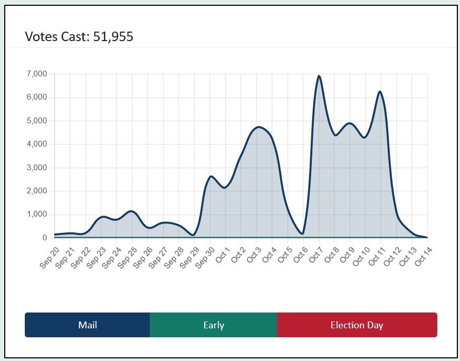The image size is (460, 361).
Task: Click the 6,000 y-axis label
Action: (x=37, y=97)
